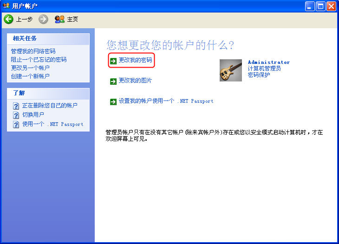Screen dimensions: 339x244
Task: Click the grey forward arrow icon
Action: 43,19
